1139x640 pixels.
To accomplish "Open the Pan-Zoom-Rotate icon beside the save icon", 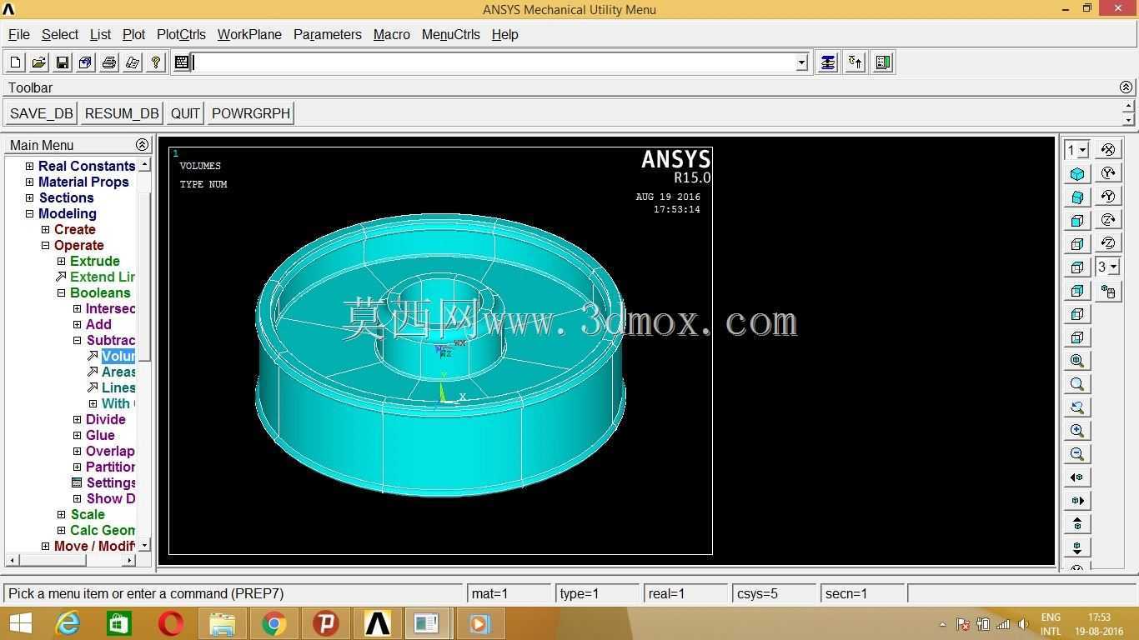I will (85, 62).
